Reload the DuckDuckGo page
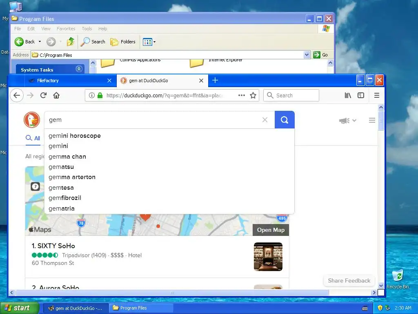The width and height of the screenshot is (418, 314). (43, 95)
